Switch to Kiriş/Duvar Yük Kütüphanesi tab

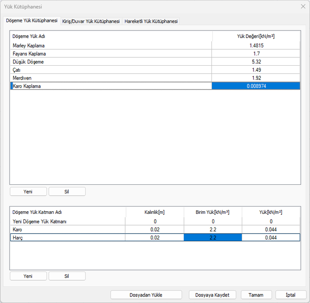click(x=91, y=21)
